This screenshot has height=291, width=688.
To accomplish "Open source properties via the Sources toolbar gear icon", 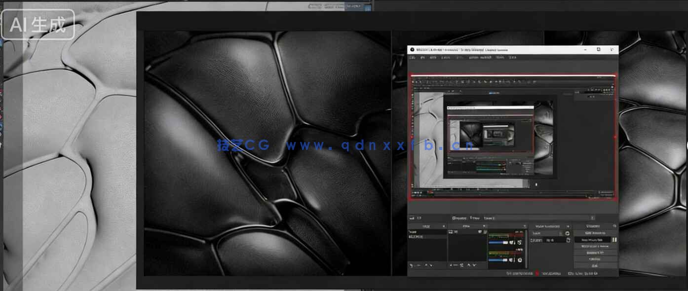I will pos(462,265).
